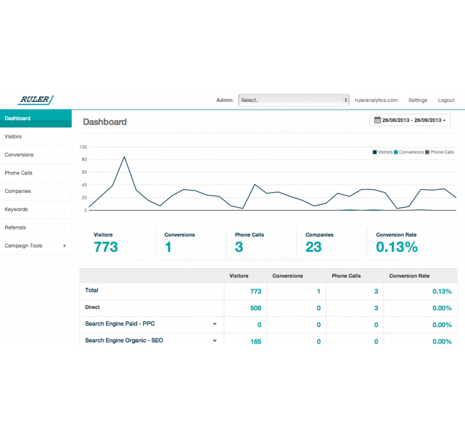Click the Total row label
This screenshot has height=436, width=465.
pyautogui.click(x=92, y=290)
